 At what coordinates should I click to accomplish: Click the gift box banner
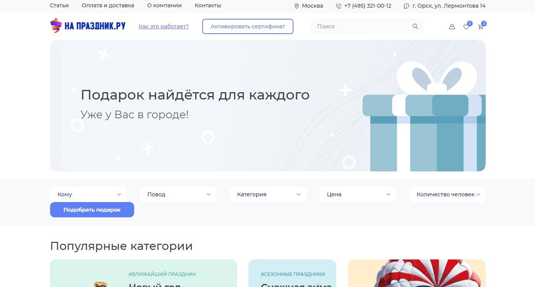pyautogui.click(x=268, y=106)
